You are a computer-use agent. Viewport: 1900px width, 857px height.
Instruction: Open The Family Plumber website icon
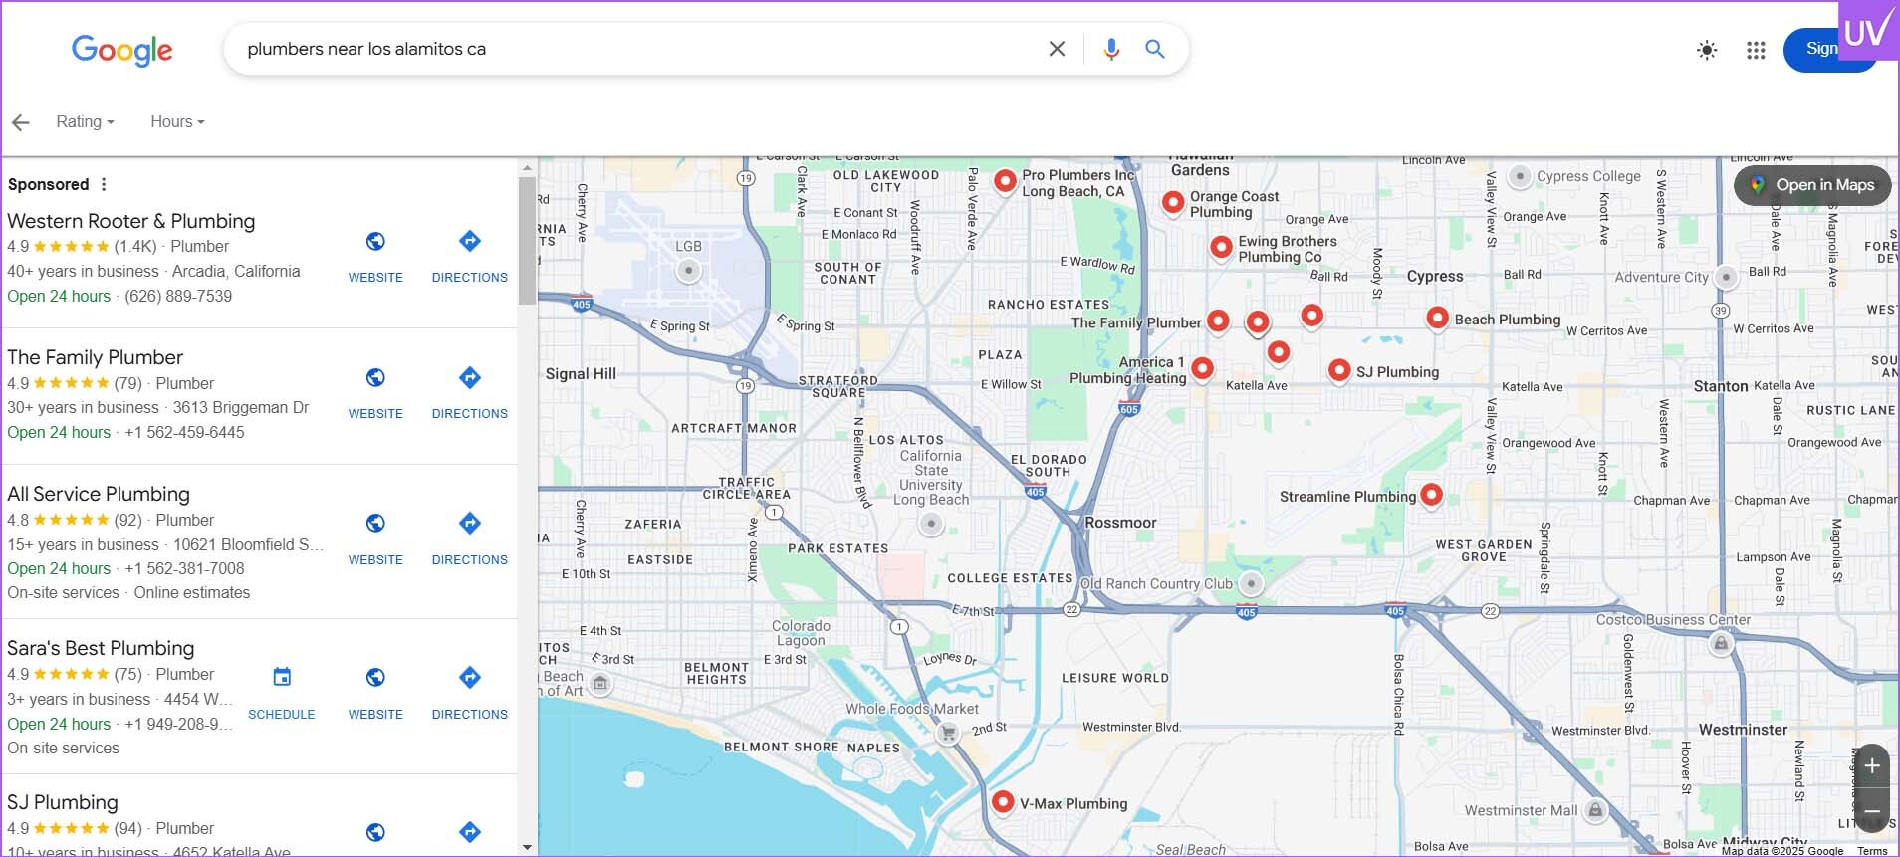pos(375,378)
